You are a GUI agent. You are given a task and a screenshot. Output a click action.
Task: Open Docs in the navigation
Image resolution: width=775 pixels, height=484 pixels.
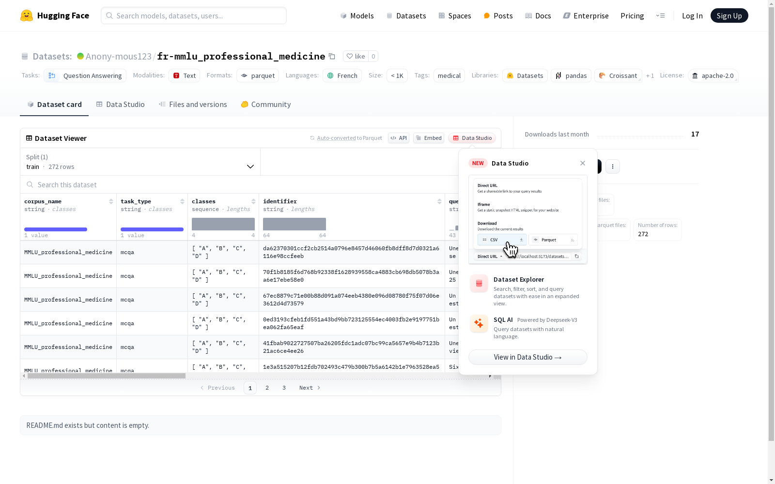[538, 15]
